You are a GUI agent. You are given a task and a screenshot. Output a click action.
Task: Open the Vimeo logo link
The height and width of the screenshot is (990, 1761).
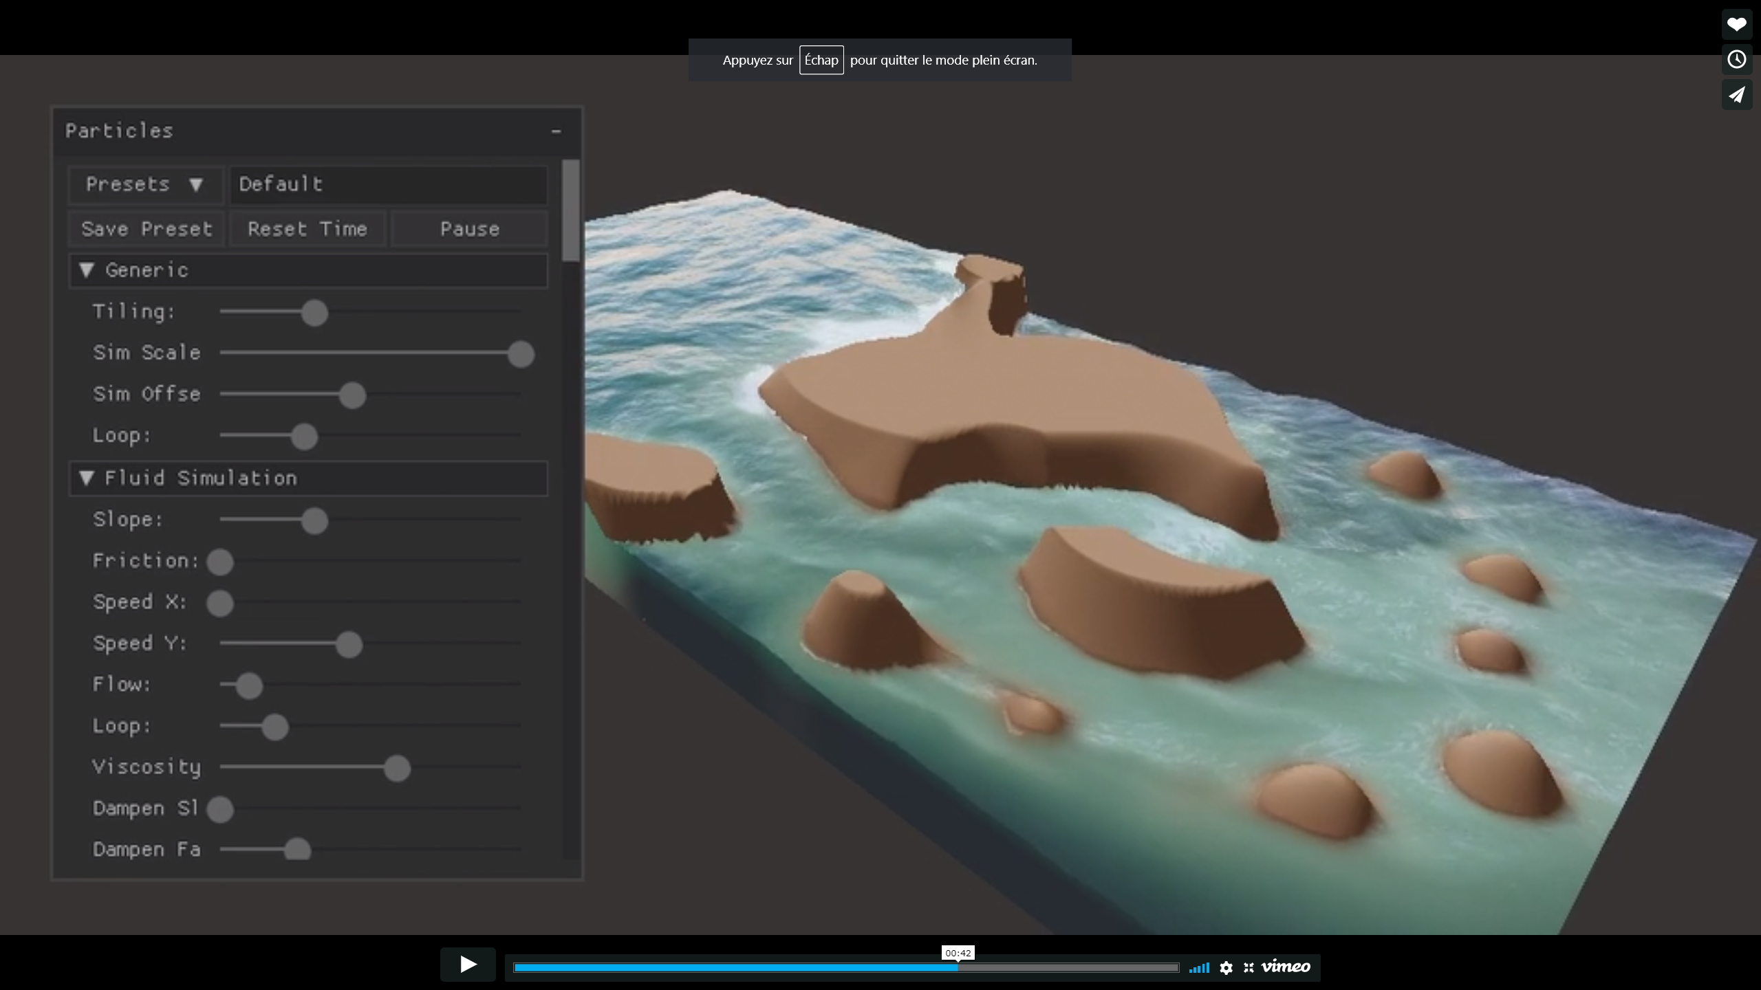click(x=1285, y=967)
